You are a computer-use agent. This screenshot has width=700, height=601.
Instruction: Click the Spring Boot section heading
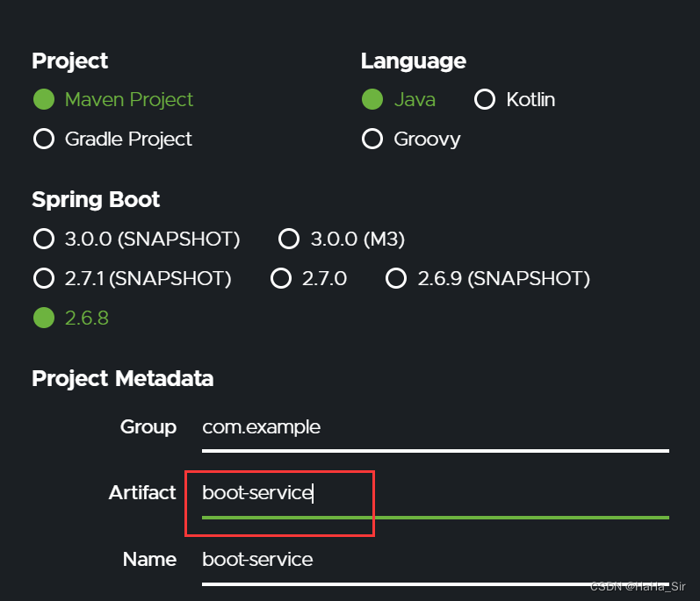96,200
